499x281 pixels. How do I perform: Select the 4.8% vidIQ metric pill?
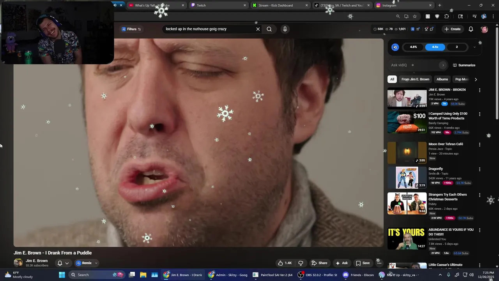click(x=413, y=47)
